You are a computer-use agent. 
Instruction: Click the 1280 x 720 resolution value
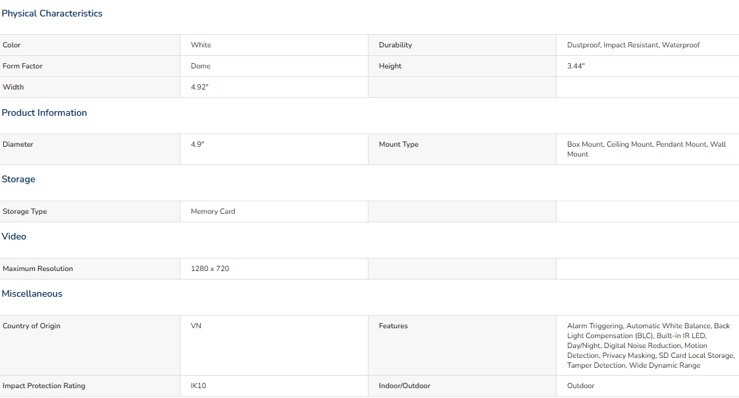210,269
